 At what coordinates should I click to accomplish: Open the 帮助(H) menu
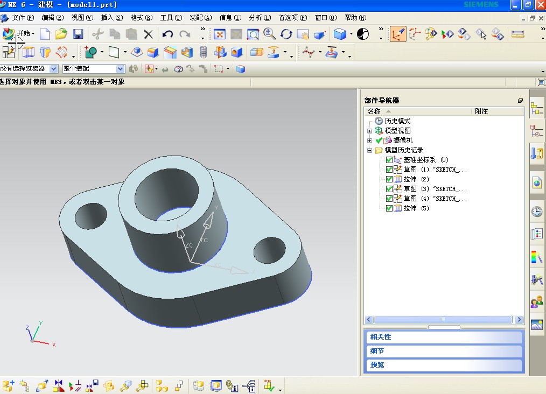pyautogui.click(x=355, y=18)
